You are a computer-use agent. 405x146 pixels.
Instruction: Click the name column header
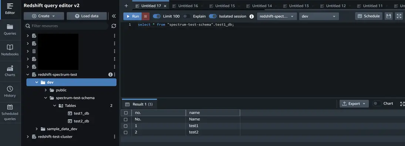click(213, 113)
